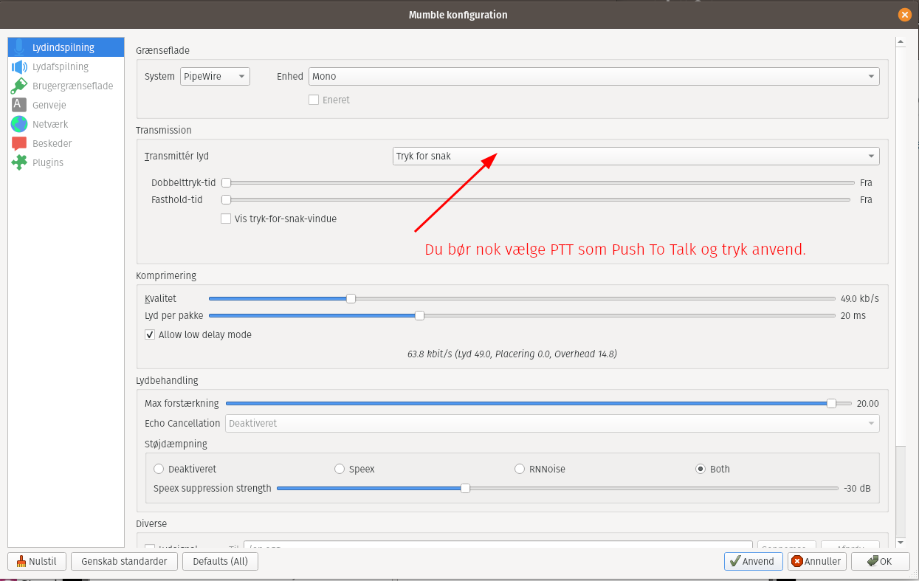Click the Beskeder message bubble icon
919x581 pixels.
tap(19, 143)
